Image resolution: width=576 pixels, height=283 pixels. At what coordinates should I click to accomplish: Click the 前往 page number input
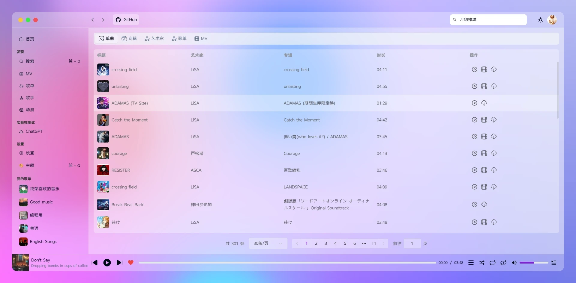(412, 243)
